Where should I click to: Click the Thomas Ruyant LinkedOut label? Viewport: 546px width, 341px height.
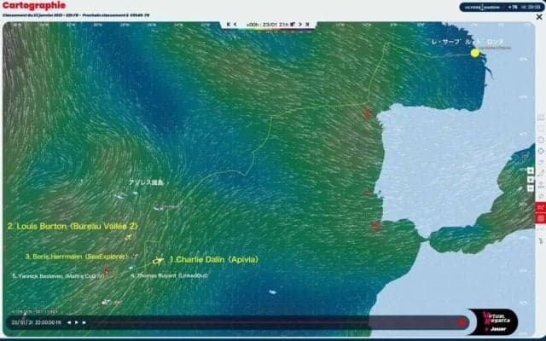pyautogui.click(x=170, y=275)
